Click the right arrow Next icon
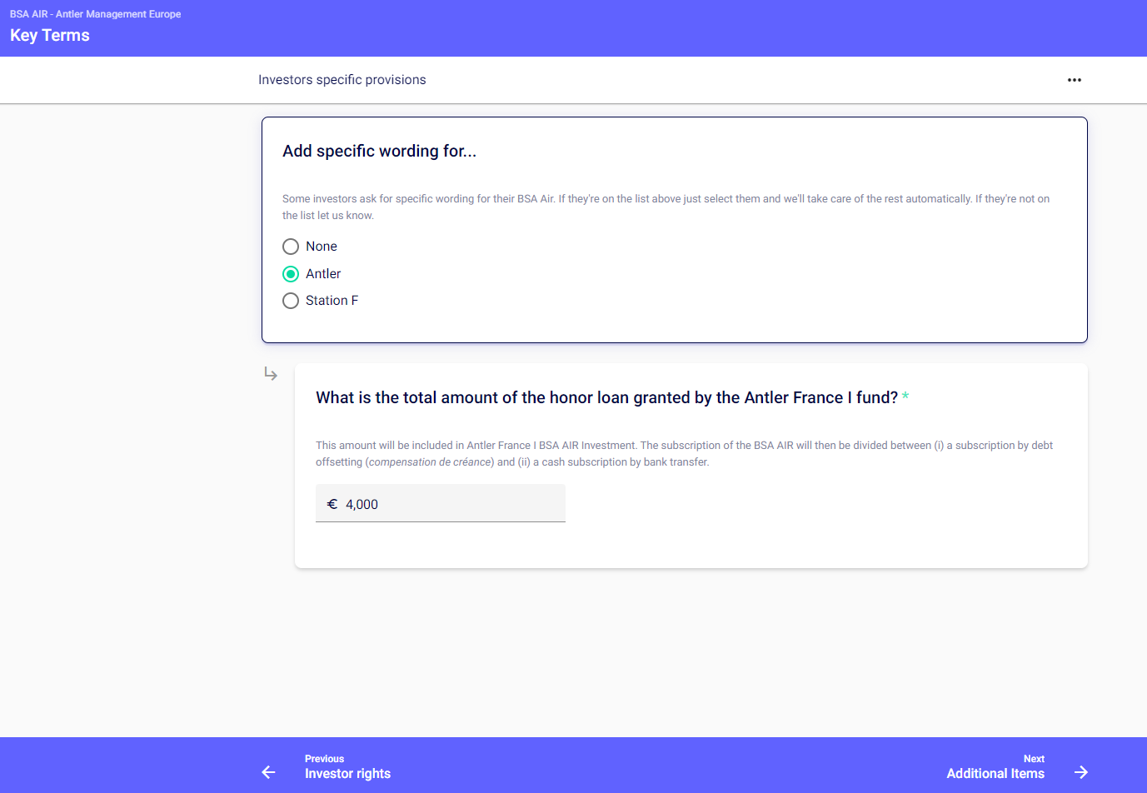1147x793 pixels. tap(1080, 772)
